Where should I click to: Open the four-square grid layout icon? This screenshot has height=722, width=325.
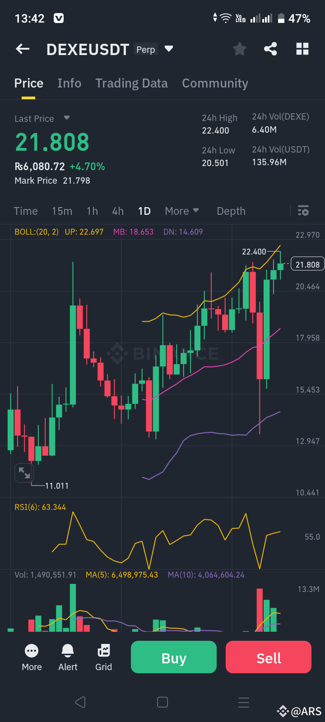click(302, 49)
